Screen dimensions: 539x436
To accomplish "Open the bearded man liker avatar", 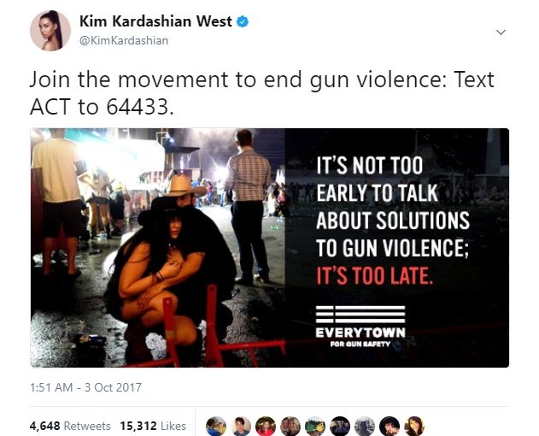I will pos(390,427).
